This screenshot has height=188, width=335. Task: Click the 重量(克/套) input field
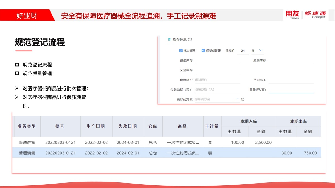tap(291, 90)
